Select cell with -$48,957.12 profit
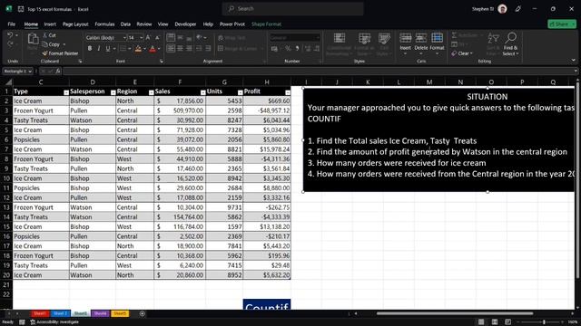581x326 pixels. 267,110
